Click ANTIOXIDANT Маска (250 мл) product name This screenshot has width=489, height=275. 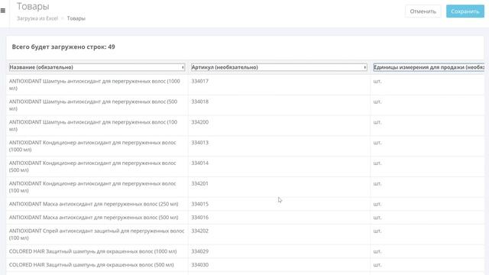pos(93,204)
